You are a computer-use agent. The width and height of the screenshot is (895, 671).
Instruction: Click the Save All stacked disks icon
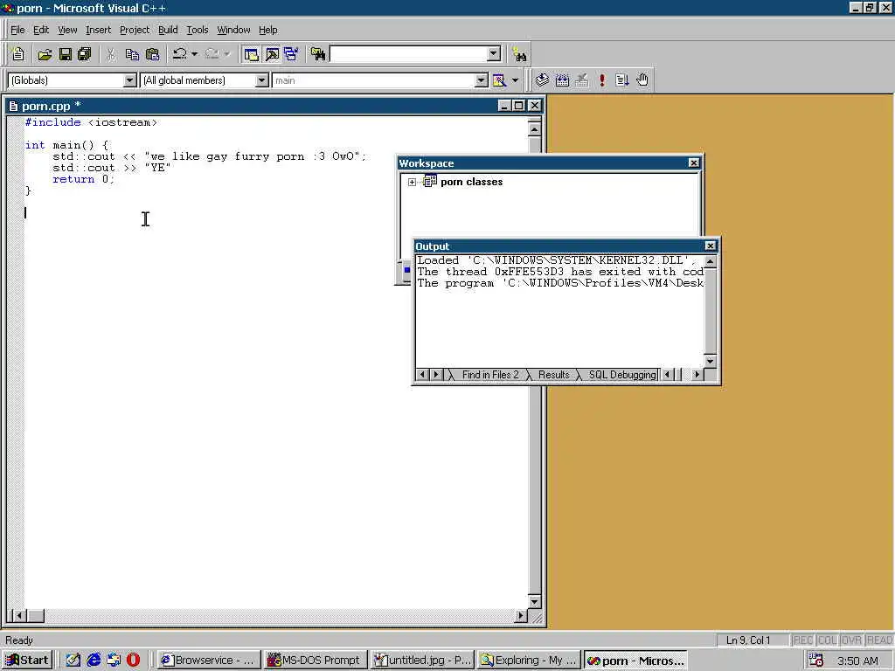pos(85,54)
